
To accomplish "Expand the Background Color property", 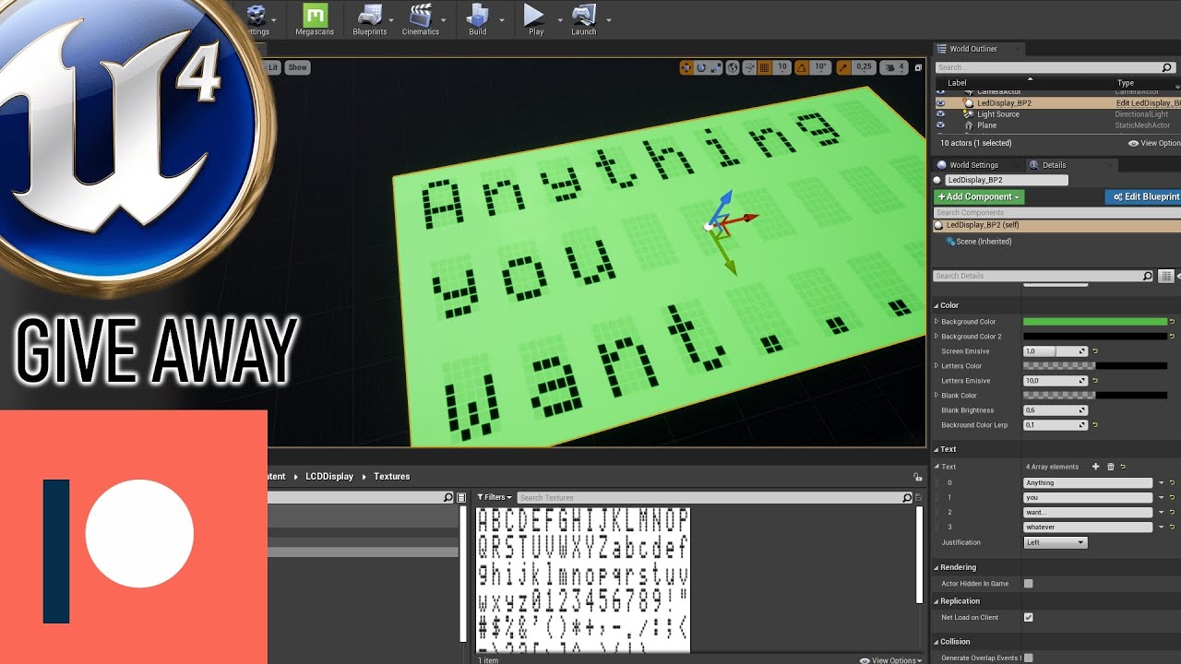I will (x=936, y=322).
